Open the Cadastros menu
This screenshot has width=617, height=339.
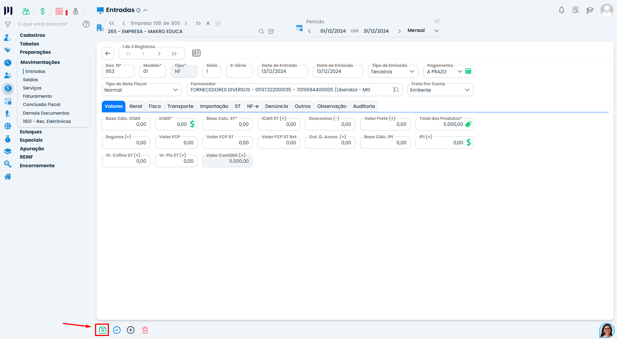coord(33,35)
